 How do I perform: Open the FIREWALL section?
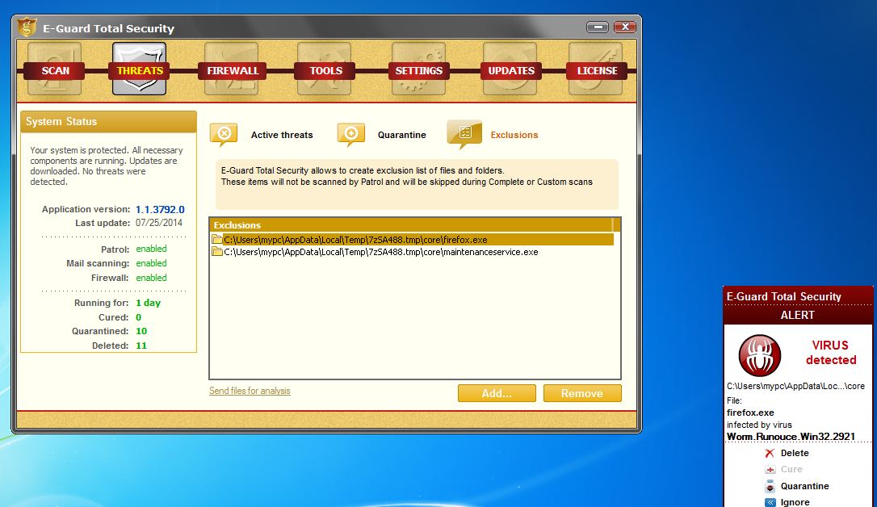[x=232, y=70]
